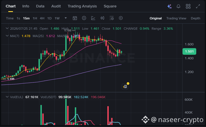Open chart display settings icon
Image resolution: width=206 pixels, height=127 pixels.
tap(112, 18)
